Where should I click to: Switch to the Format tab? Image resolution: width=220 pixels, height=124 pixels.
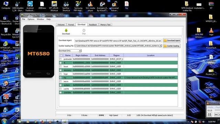(x=71, y=25)
